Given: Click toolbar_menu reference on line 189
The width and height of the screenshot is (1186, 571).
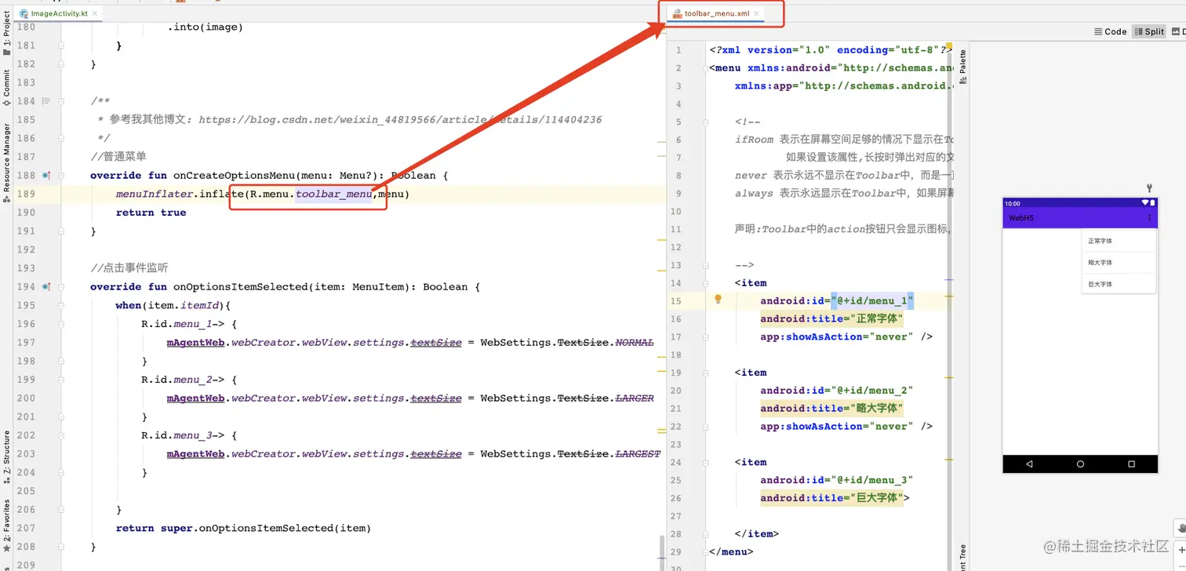Looking at the screenshot, I should tap(333, 194).
